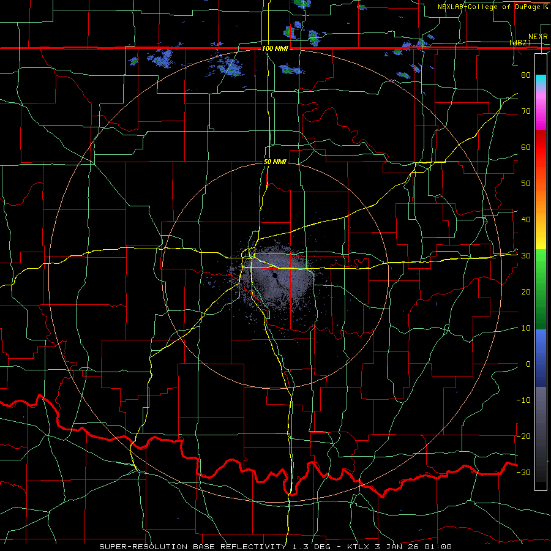Click the Super-Resolution Base Reflectivity caption text
Image resolution: width=551 pixels, height=551 pixels.
(275, 547)
